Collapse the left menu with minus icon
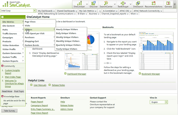This screenshot has width=178, height=115. point(3,17)
